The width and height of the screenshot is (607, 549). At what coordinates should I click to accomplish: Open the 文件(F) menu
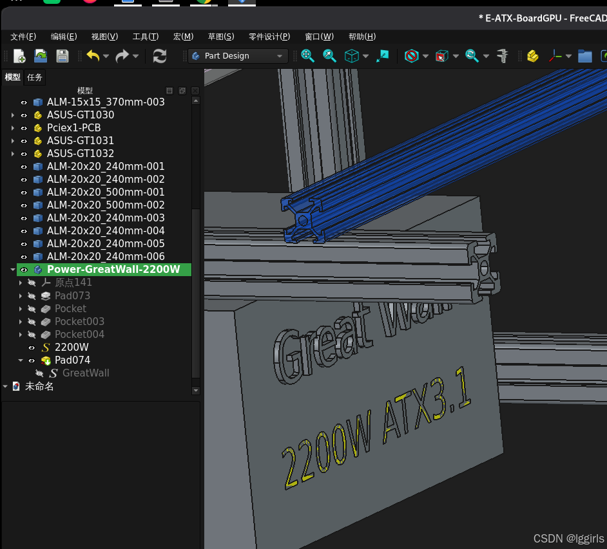[x=23, y=37]
